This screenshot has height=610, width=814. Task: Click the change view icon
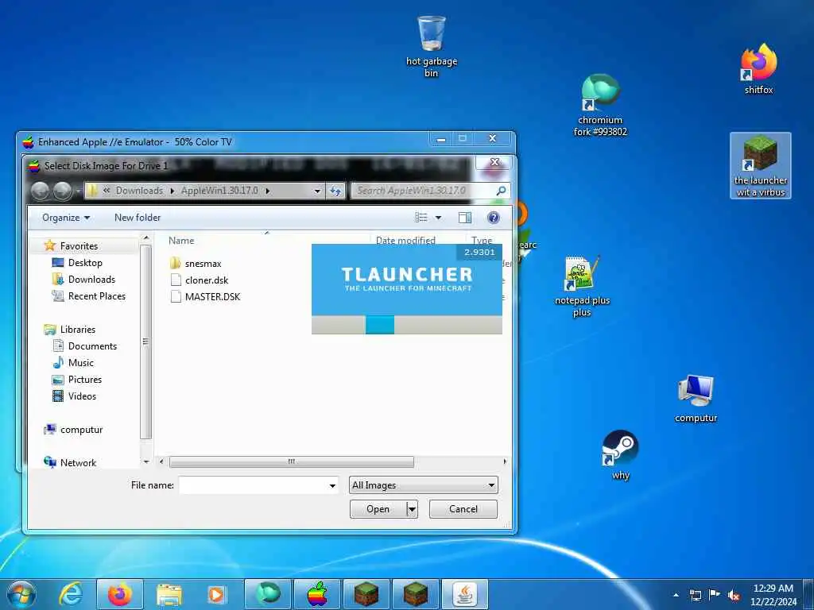point(421,218)
